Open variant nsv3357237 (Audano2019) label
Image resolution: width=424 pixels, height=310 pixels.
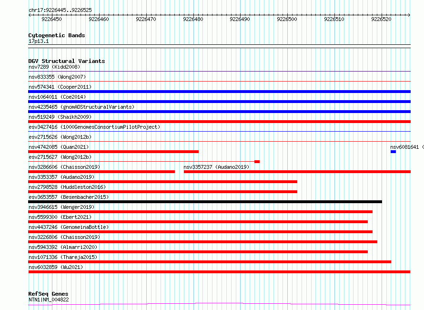click(x=216, y=167)
